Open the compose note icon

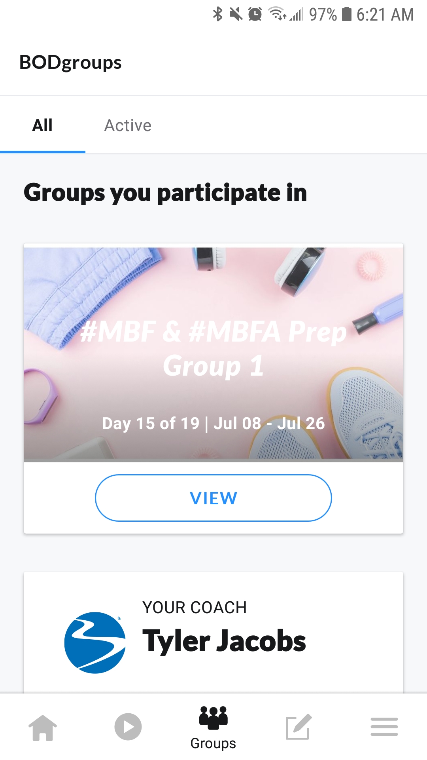pyautogui.click(x=299, y=727)
